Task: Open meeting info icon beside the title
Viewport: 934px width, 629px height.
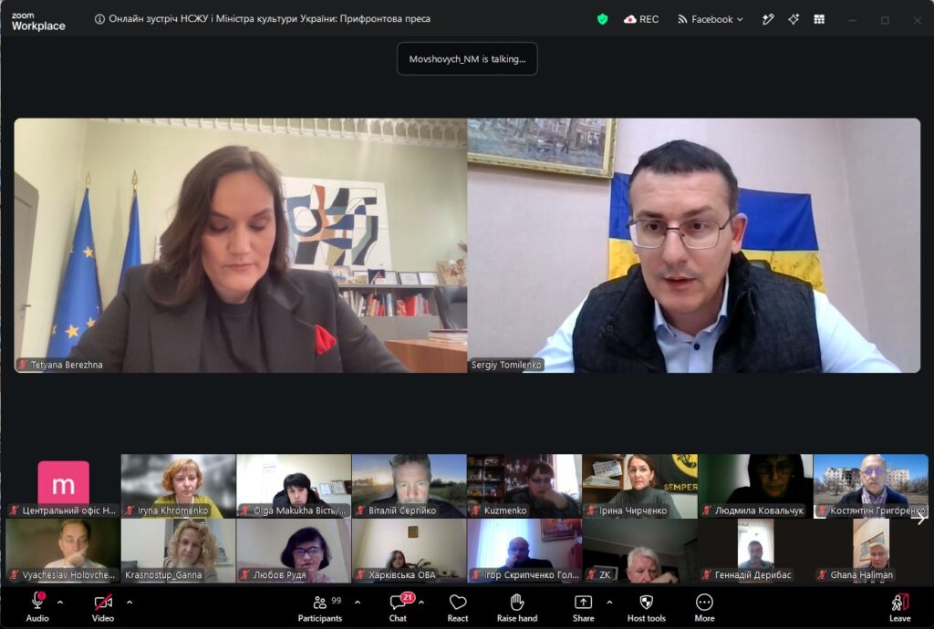Action: (99, 19)
